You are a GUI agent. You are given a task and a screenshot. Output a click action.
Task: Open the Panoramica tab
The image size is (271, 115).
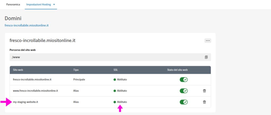pyautogui.click(x=13, y=4)
